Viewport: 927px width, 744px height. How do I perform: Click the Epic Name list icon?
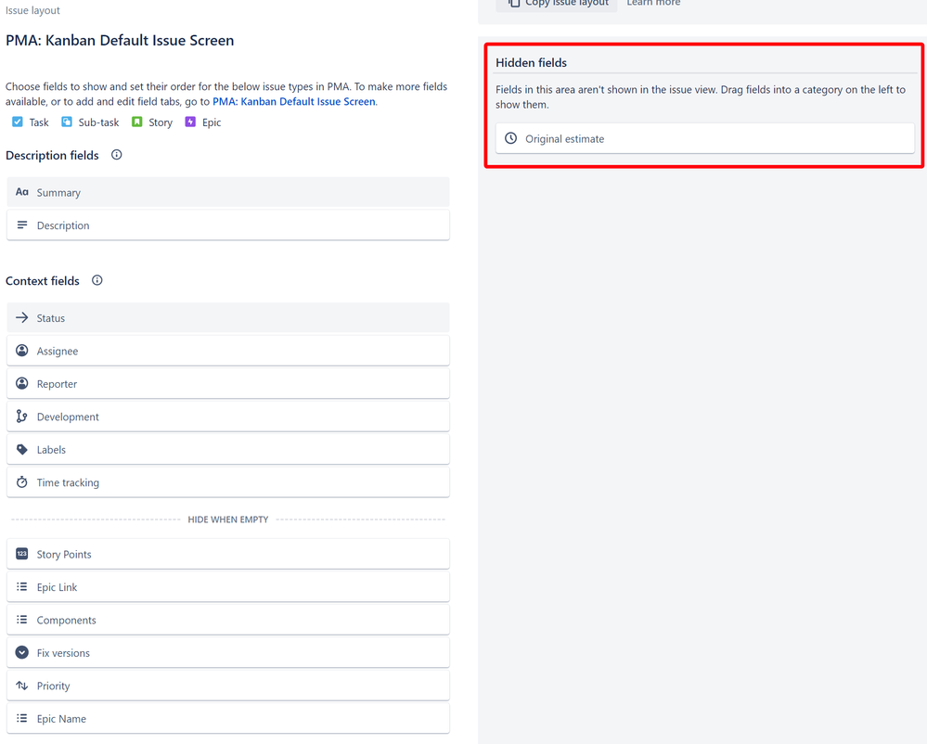coord(22,719)
